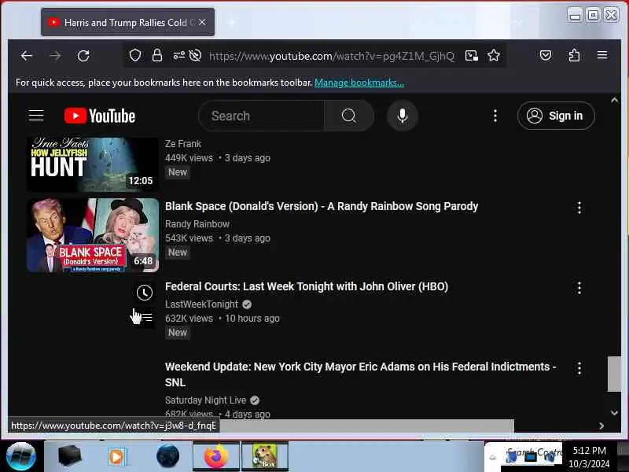The height and width of the screenshot is (472, 629).
Task: Visit Randy Rainbow channel name
Action: click(x=197, y=224)
